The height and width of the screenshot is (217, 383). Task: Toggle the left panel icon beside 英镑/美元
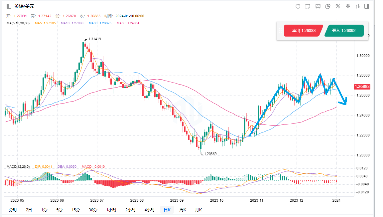tap(9, 6)
